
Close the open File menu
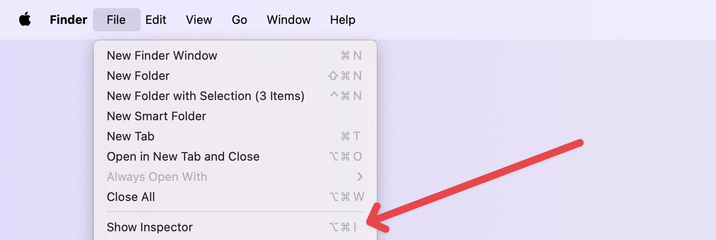116,20
